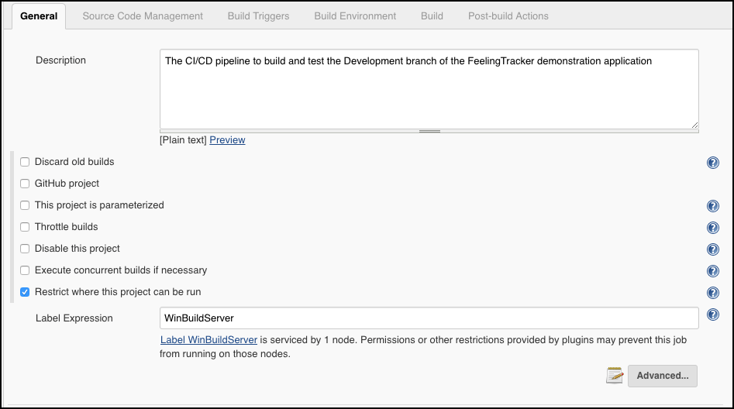Screen dimensions: 734x409
Task: Go to the Build Triggers tab
Action: [x=258, y=16]
